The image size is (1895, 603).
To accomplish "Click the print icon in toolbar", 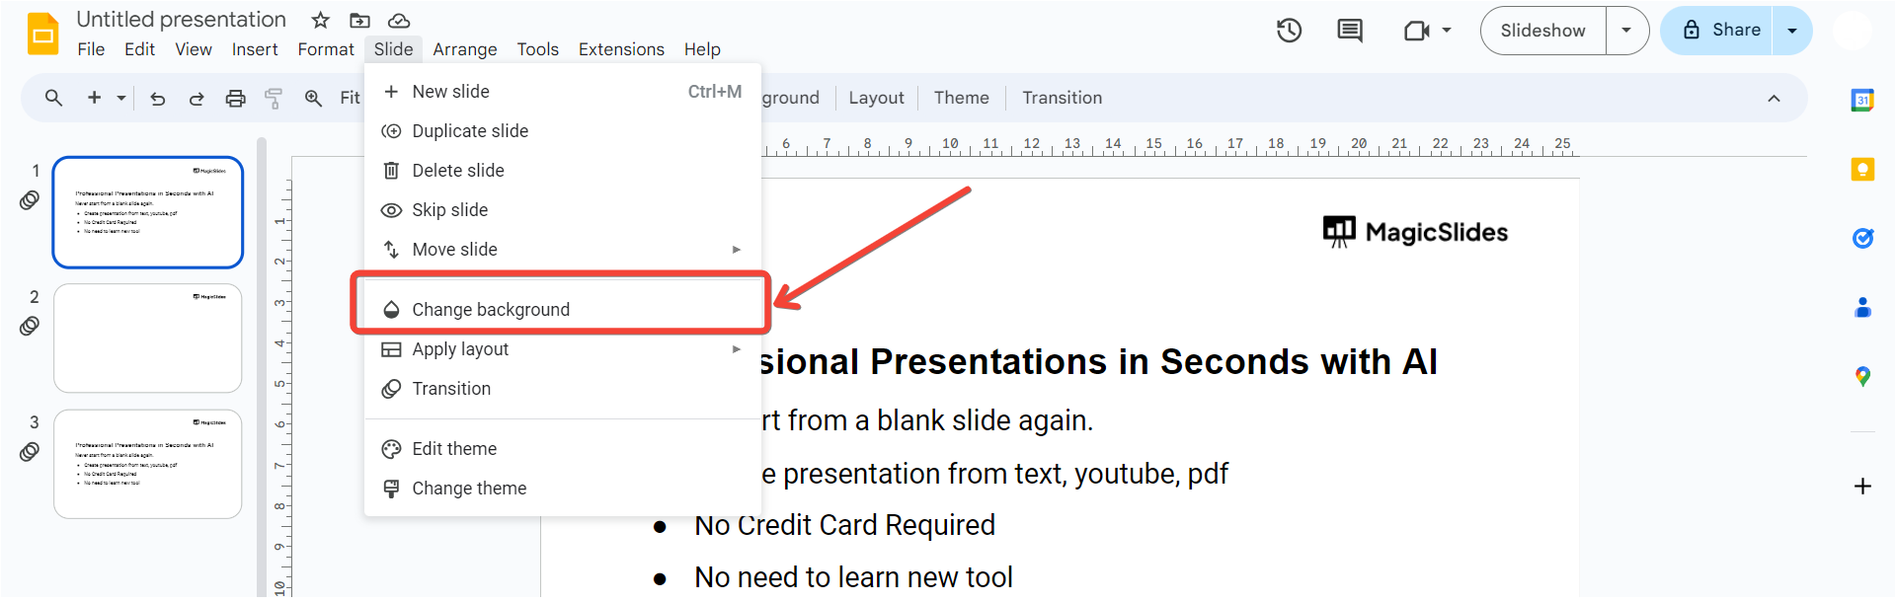I will coord(235,98).
